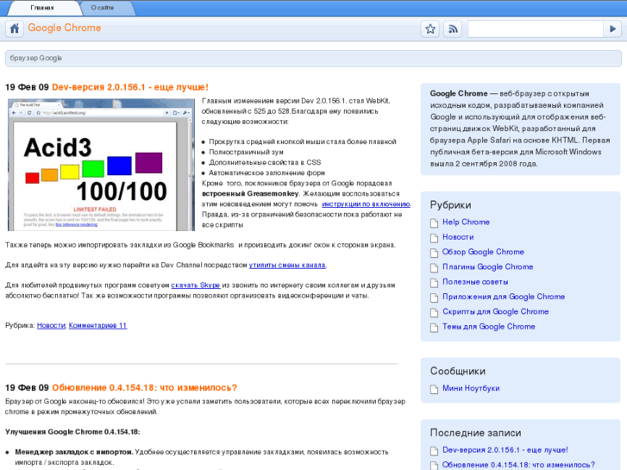
Task: Click the браузер Google tagline bar
Action: point(313,59)
